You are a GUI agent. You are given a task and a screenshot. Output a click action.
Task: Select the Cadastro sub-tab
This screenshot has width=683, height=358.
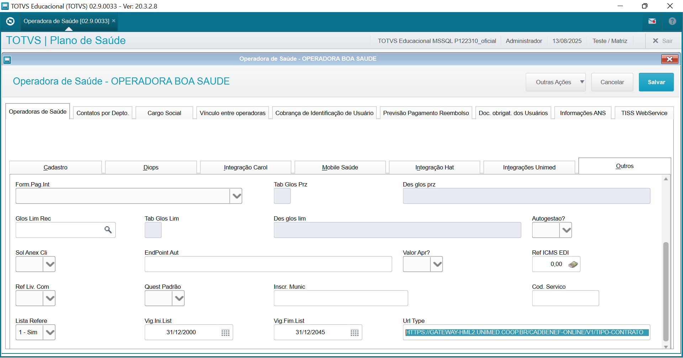[x=55, y=167]
